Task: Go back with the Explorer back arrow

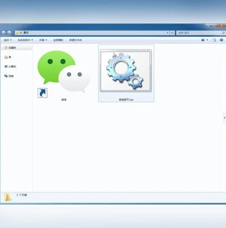Action: click(3, 33)
